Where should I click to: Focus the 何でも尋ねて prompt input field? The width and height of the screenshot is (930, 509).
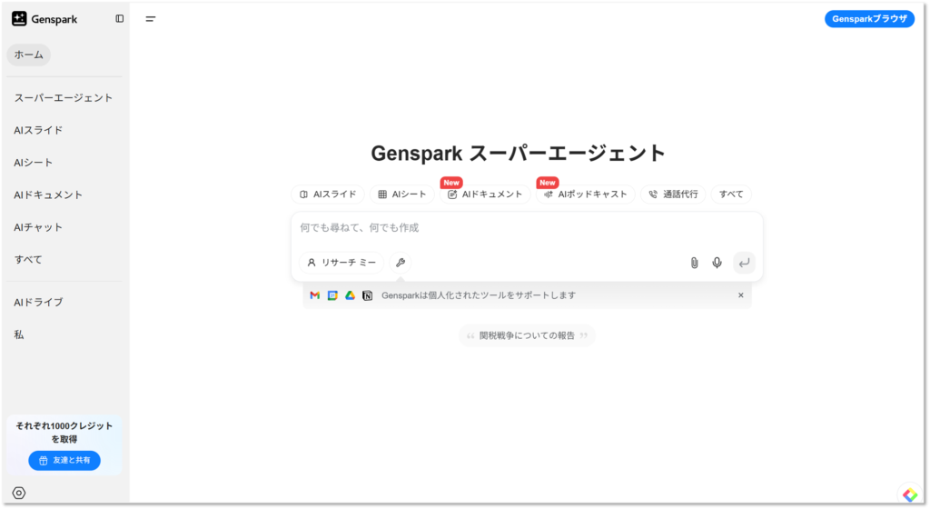527,228
